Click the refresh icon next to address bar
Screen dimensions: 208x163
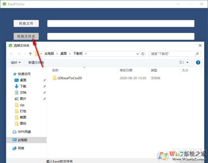143,54
